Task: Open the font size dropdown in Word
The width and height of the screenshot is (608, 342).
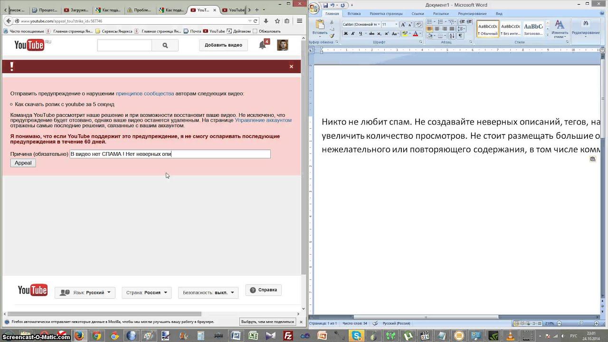Action: point(396,24)
